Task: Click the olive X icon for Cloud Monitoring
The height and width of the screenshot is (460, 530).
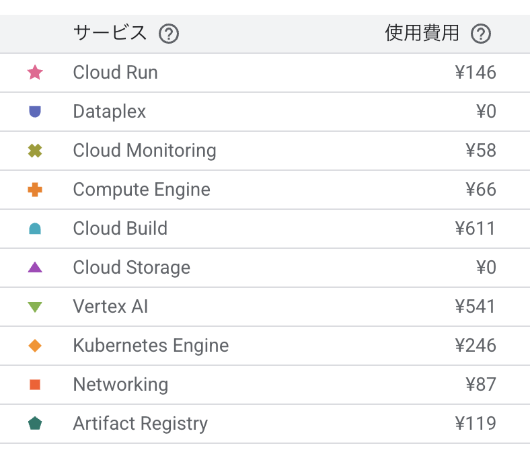Action: (35, 151)
